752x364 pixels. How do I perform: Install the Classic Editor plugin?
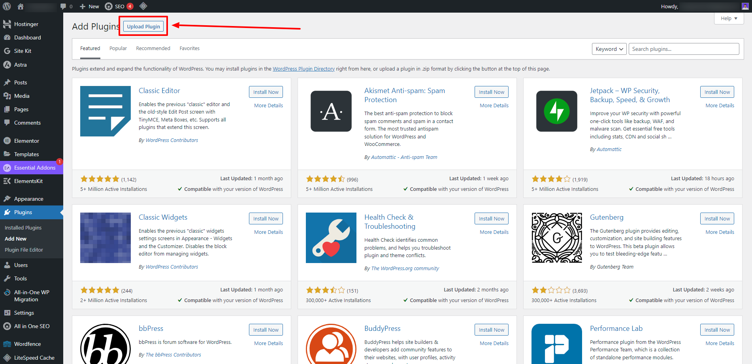coord(266,92)
